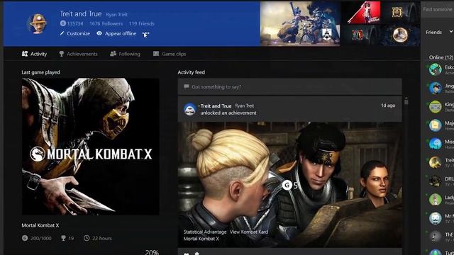Click the Activity feed heading

192,72
